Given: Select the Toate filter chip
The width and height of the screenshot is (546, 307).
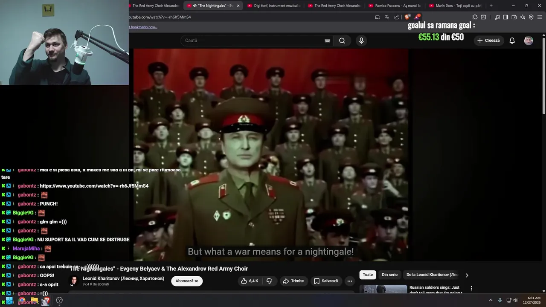Looking at the screenshot, I should point(368,275).
